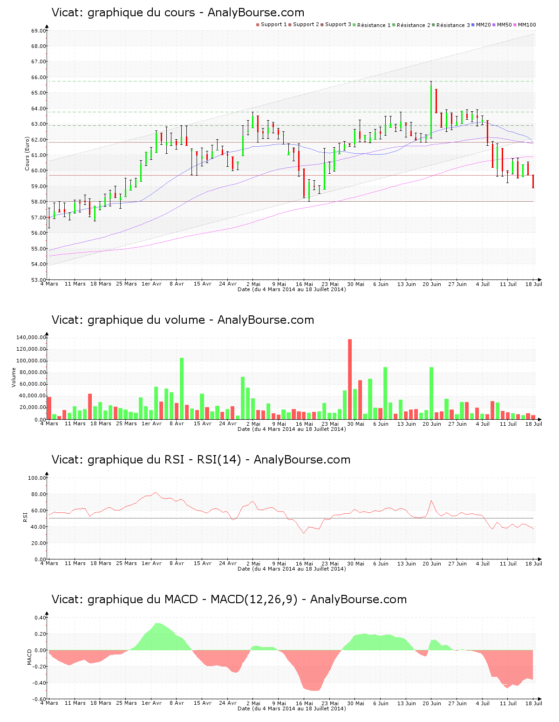
Task: Click '16 Mai' date on the RSI chart
Action: click(x=305, y=563)
